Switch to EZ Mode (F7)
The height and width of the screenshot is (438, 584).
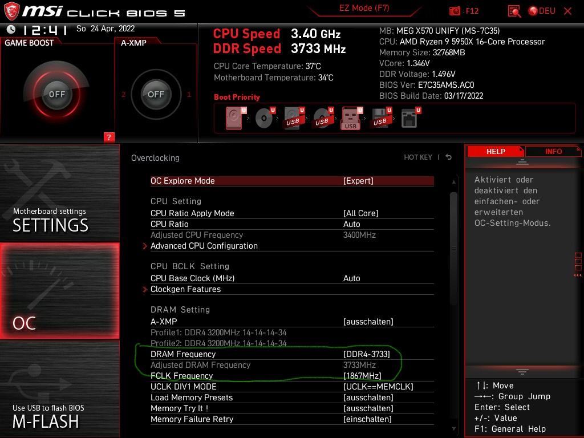pos(364,8)
